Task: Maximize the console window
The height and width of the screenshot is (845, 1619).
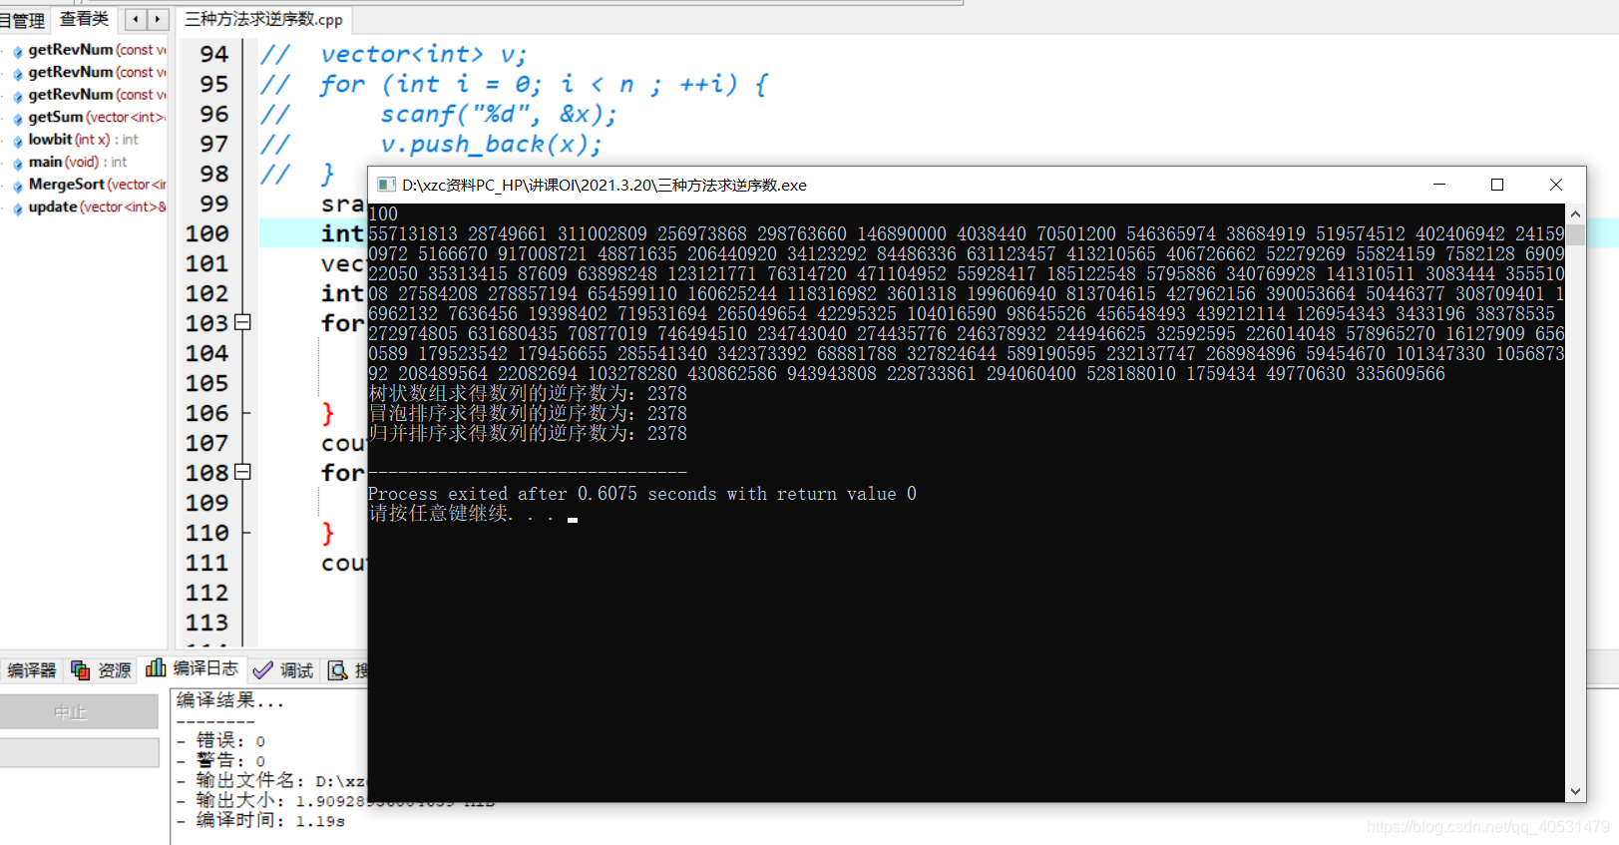Action: click(x=1497, y=185)
